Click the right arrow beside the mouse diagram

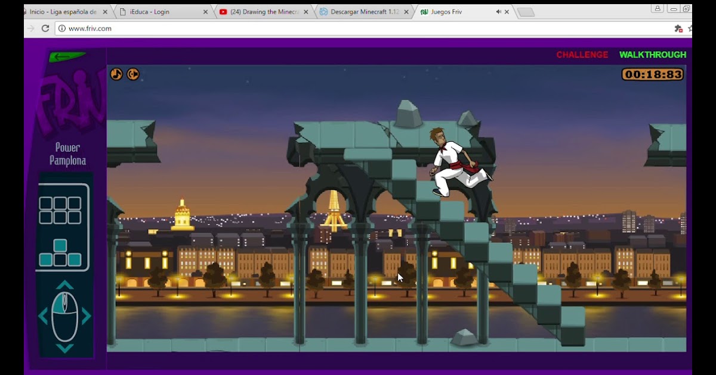[87, 316]
